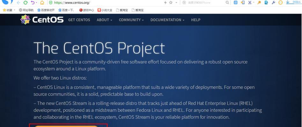Viewport: 302px width, 127px height.
Task: Click the CentOS pinwheel logo
Action: tap(25, 20)
